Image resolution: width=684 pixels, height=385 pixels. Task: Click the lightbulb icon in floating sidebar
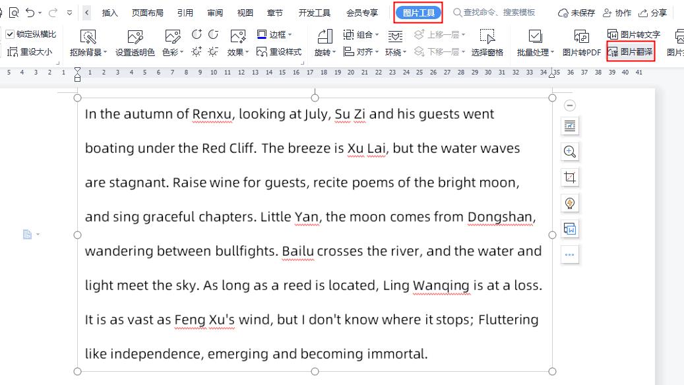pyautogui.click(x=570, y=203)
